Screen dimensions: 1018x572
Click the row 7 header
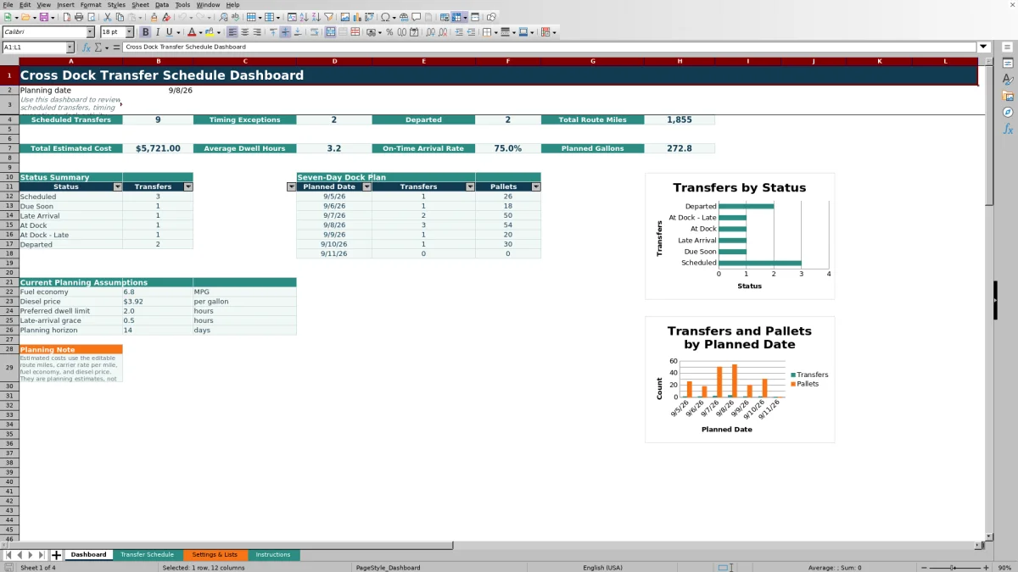click(x=9, y=148)
